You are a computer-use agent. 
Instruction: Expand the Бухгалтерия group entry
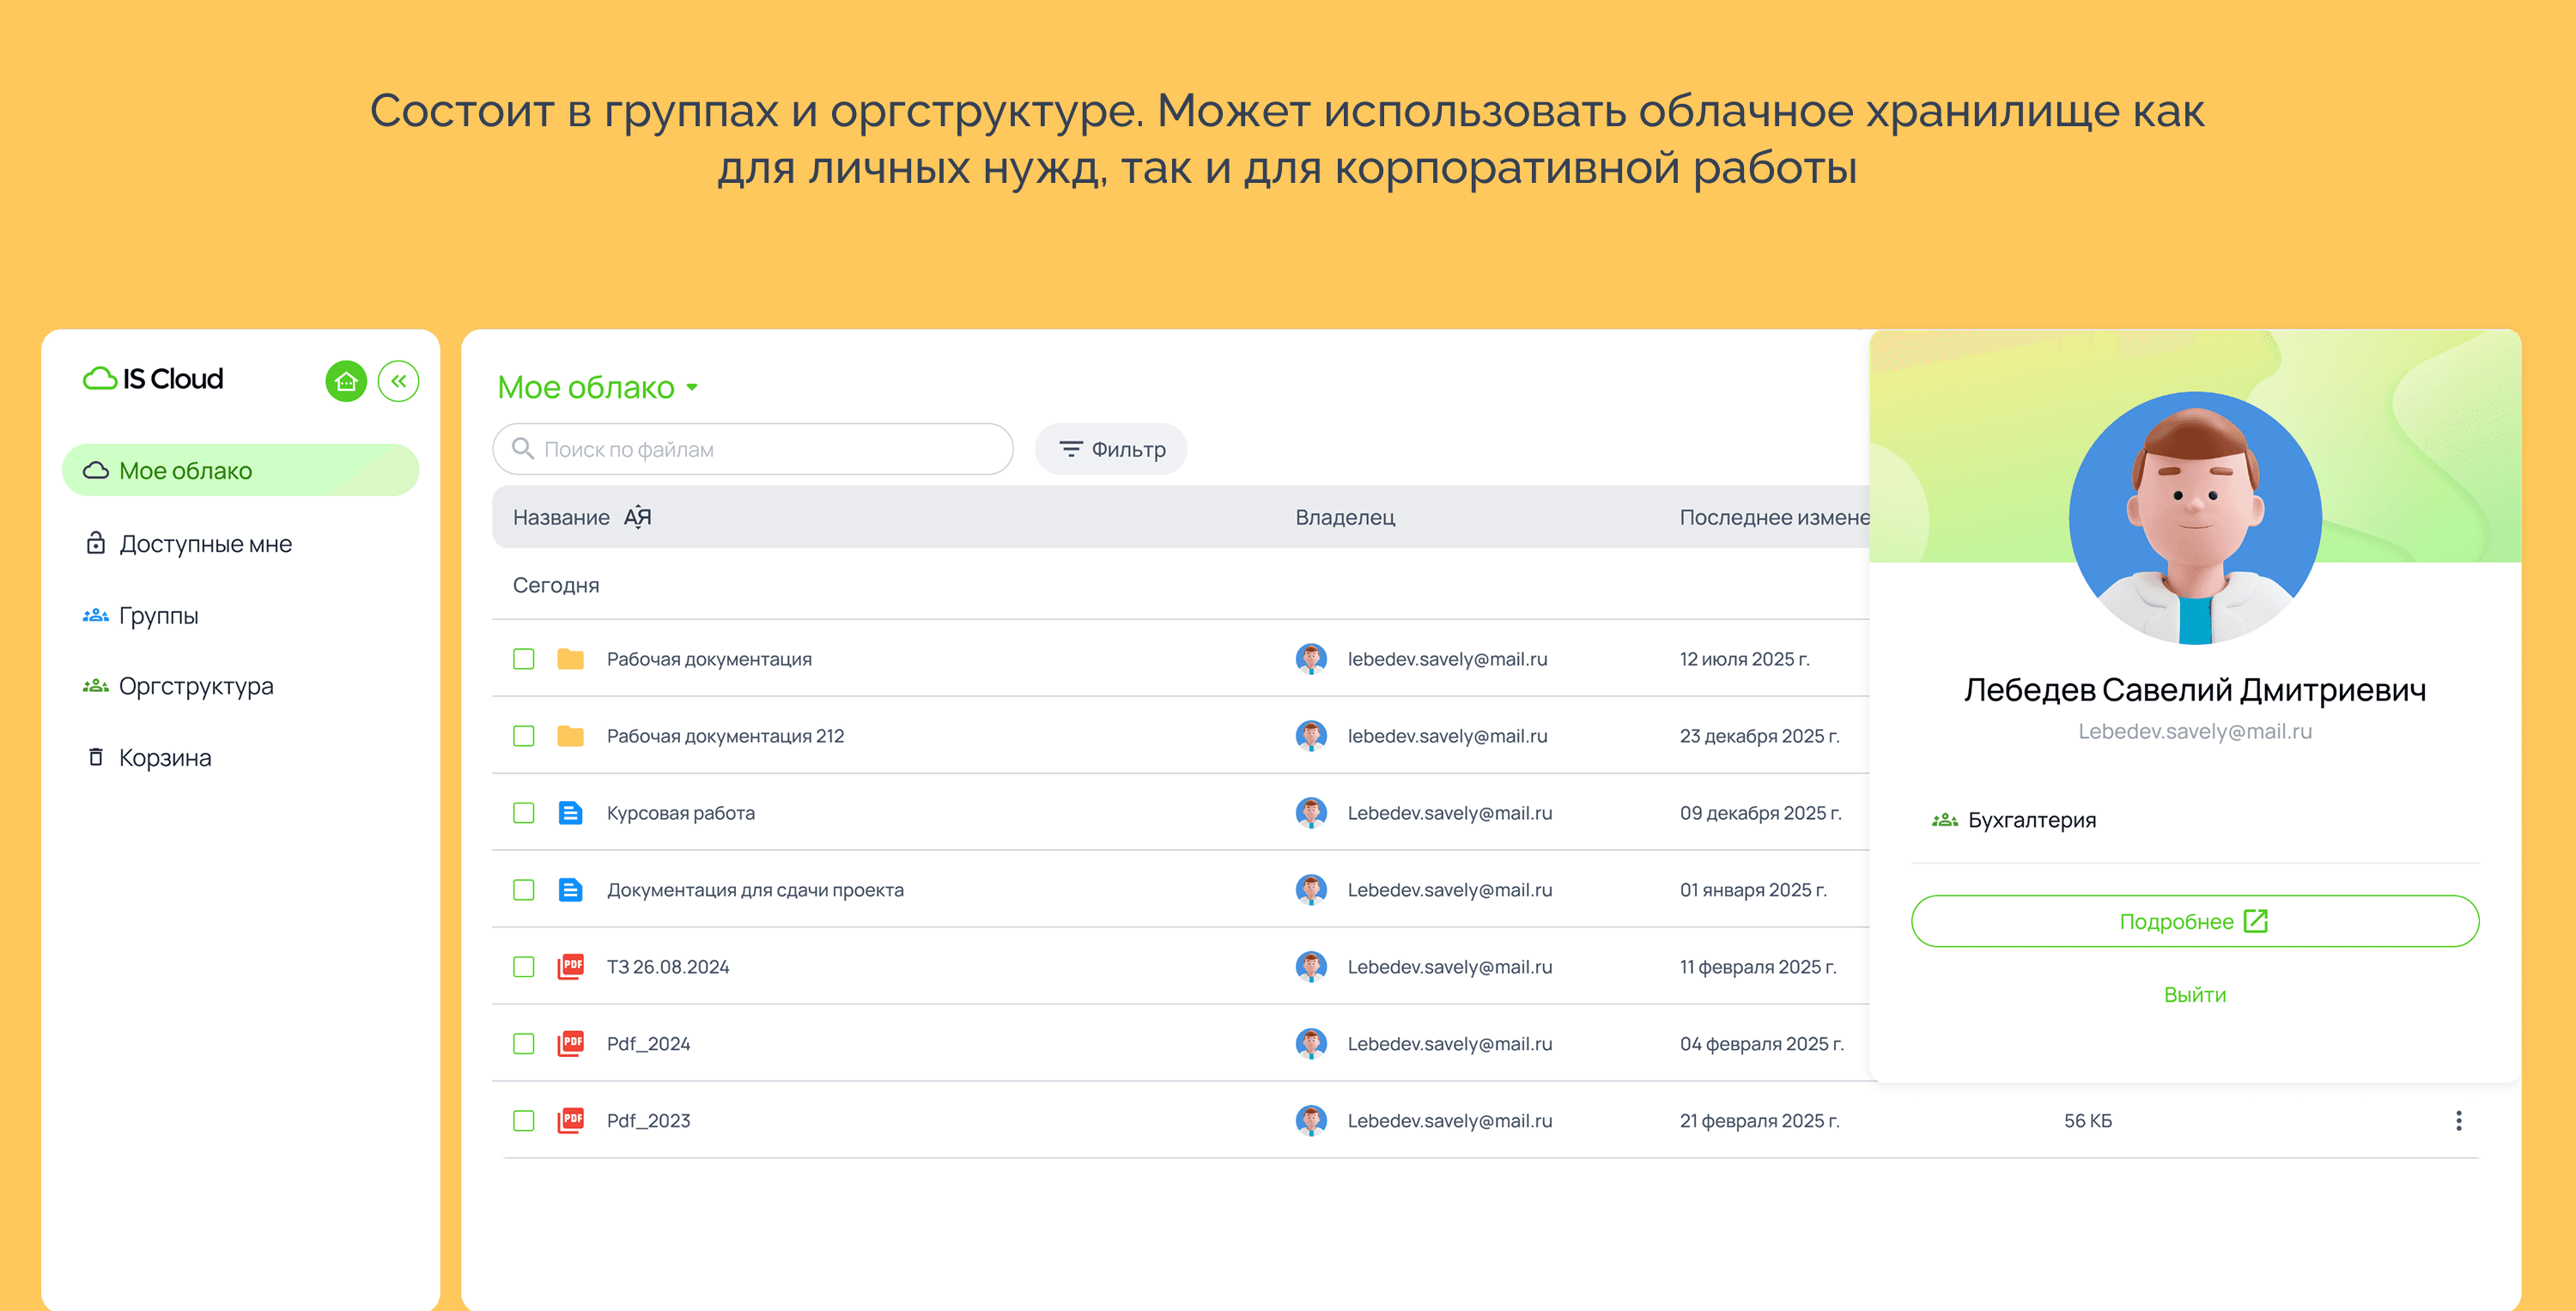pyautogui.click(x=2030, y=820)
